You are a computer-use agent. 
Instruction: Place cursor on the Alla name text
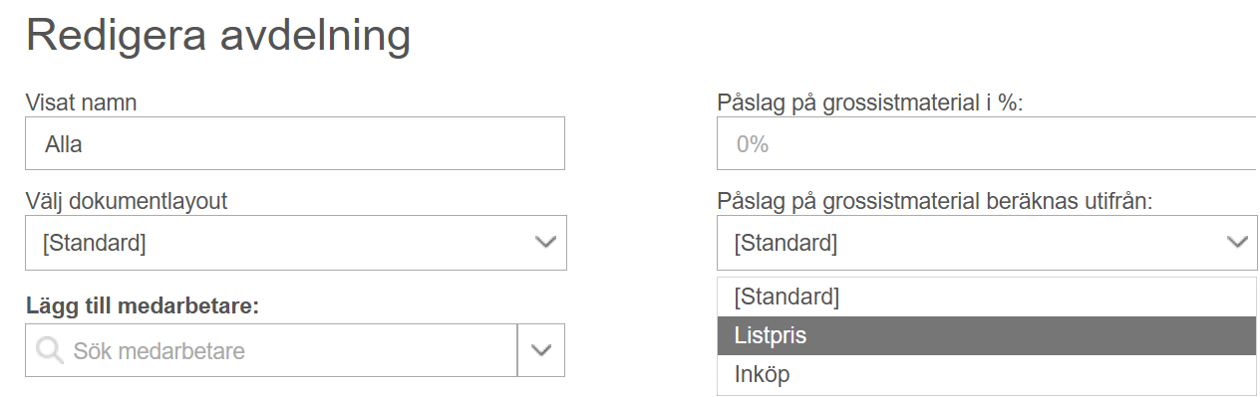(63, 144)
